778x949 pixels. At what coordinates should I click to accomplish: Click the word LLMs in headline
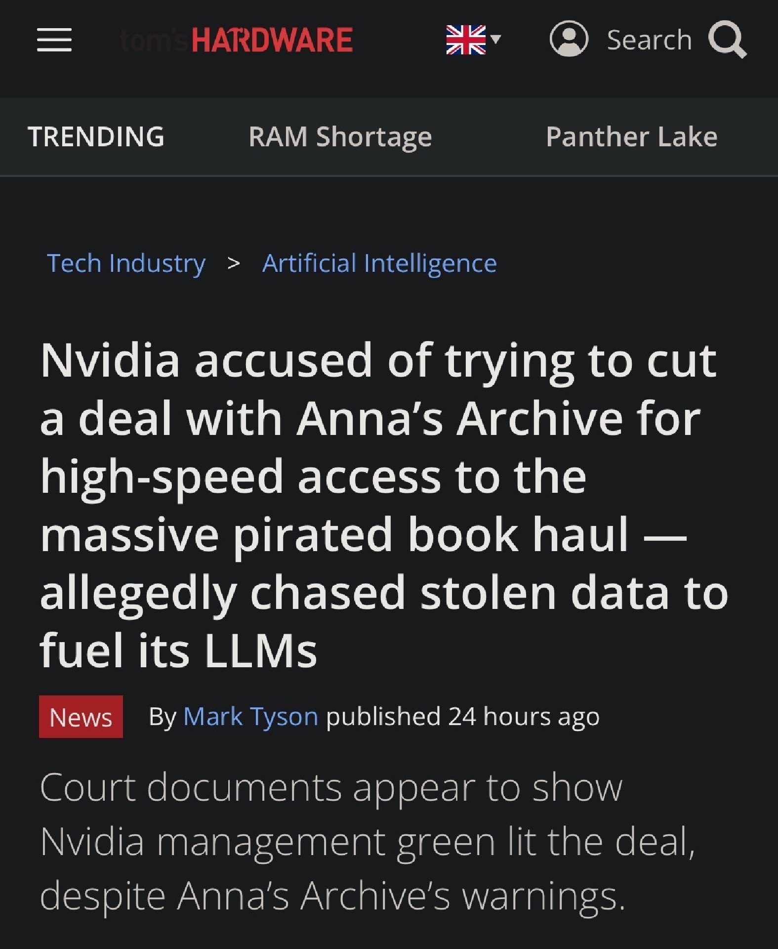[x=260, y=650]
